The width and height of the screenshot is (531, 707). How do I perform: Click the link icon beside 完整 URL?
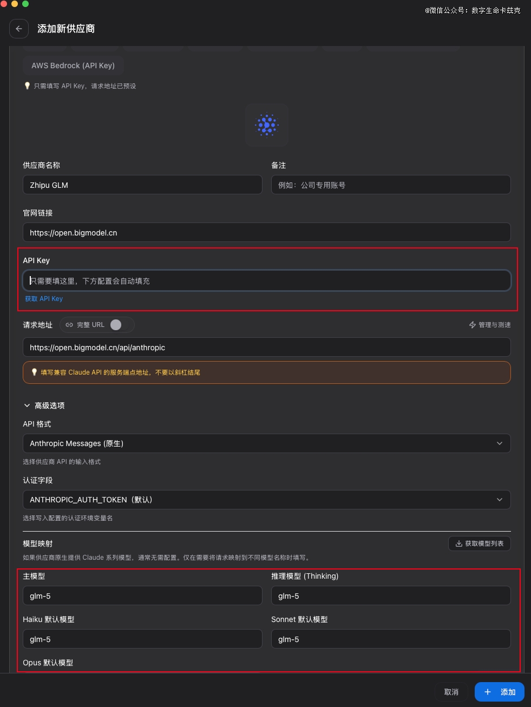click(69, 325)
